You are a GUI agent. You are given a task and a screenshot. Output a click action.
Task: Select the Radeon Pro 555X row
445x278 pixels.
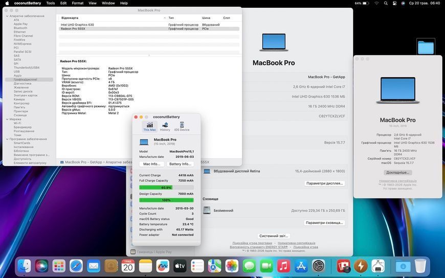click(149, 29)
